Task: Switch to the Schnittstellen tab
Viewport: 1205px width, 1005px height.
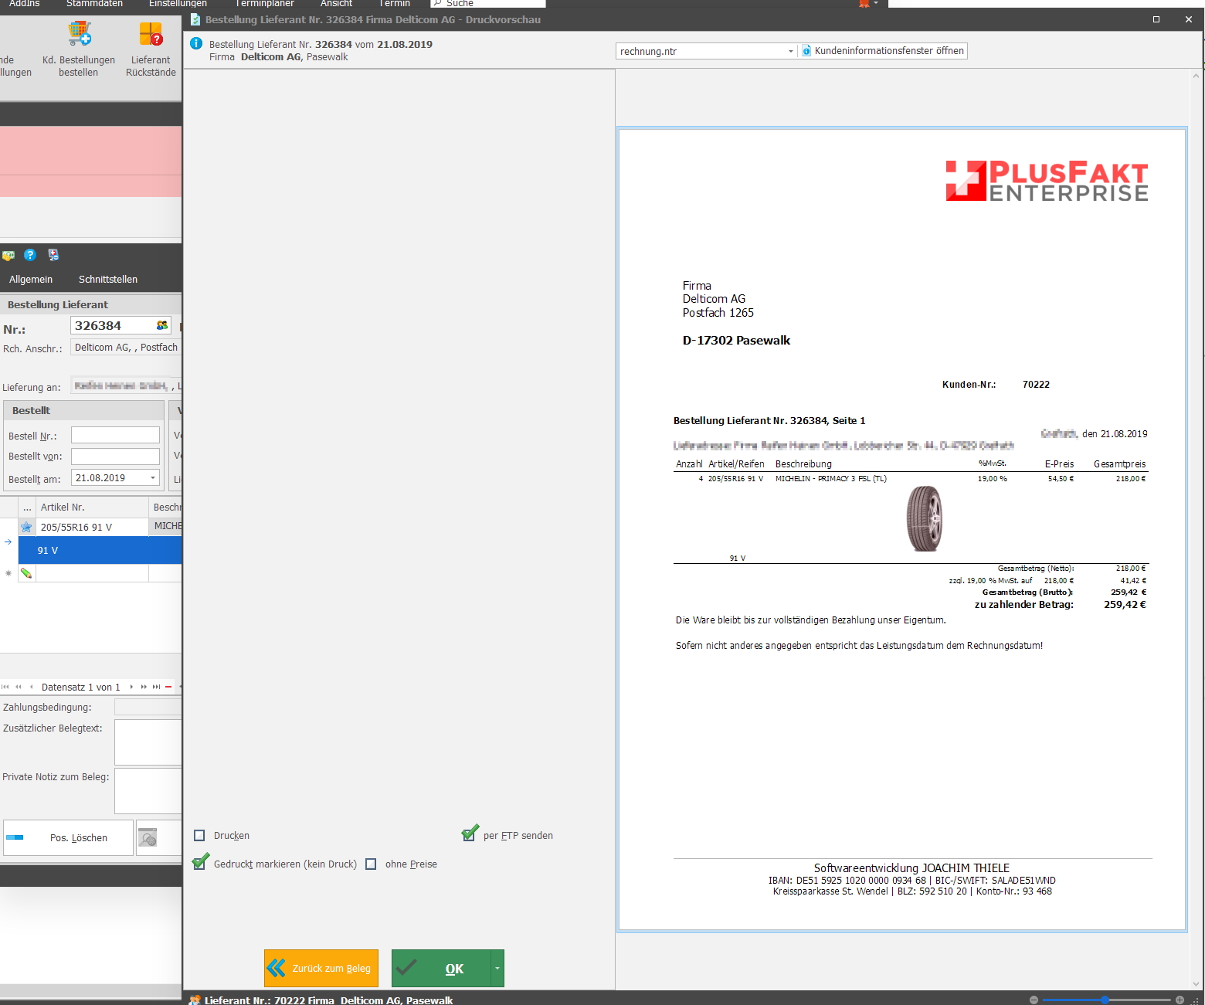Action: (x=108, y=279)
